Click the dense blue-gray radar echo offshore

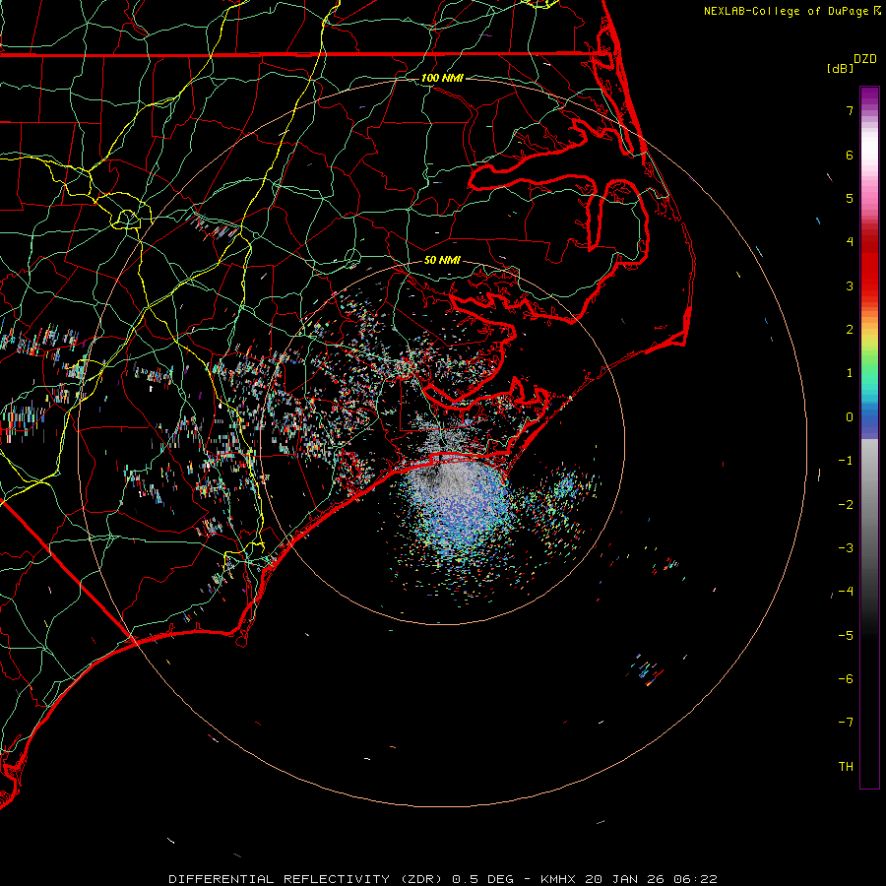click(x=461, y=506)
